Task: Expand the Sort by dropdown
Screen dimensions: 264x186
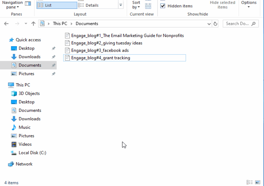Action: (136, 5)
